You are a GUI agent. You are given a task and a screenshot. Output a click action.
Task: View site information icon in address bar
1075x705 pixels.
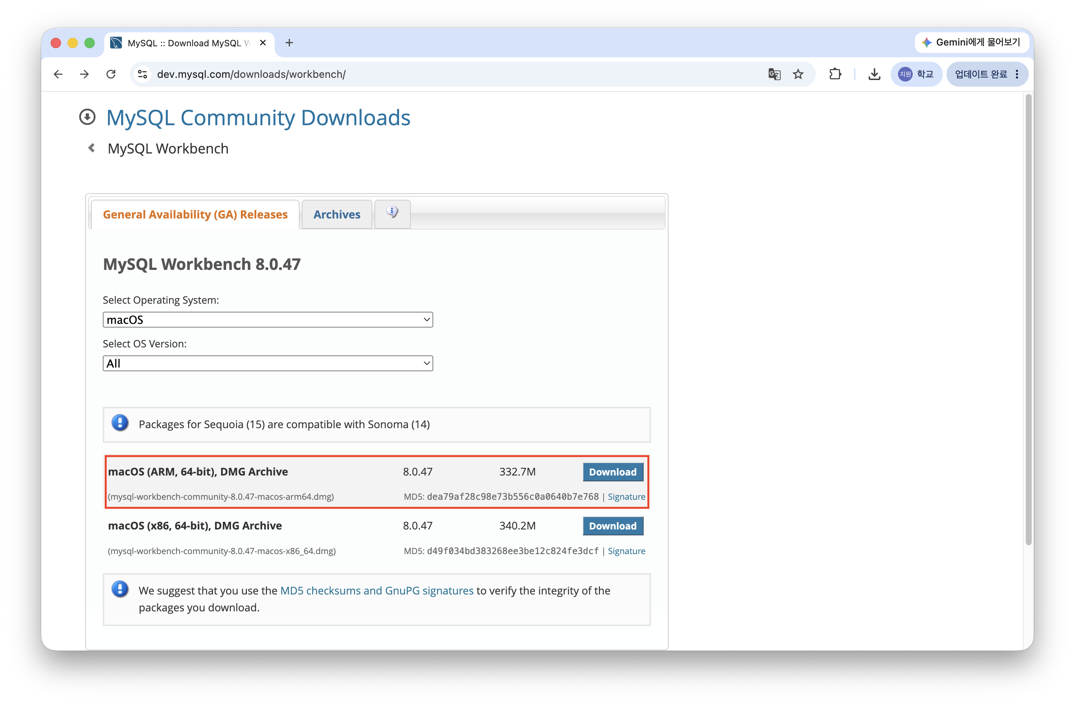click(143, 74)
